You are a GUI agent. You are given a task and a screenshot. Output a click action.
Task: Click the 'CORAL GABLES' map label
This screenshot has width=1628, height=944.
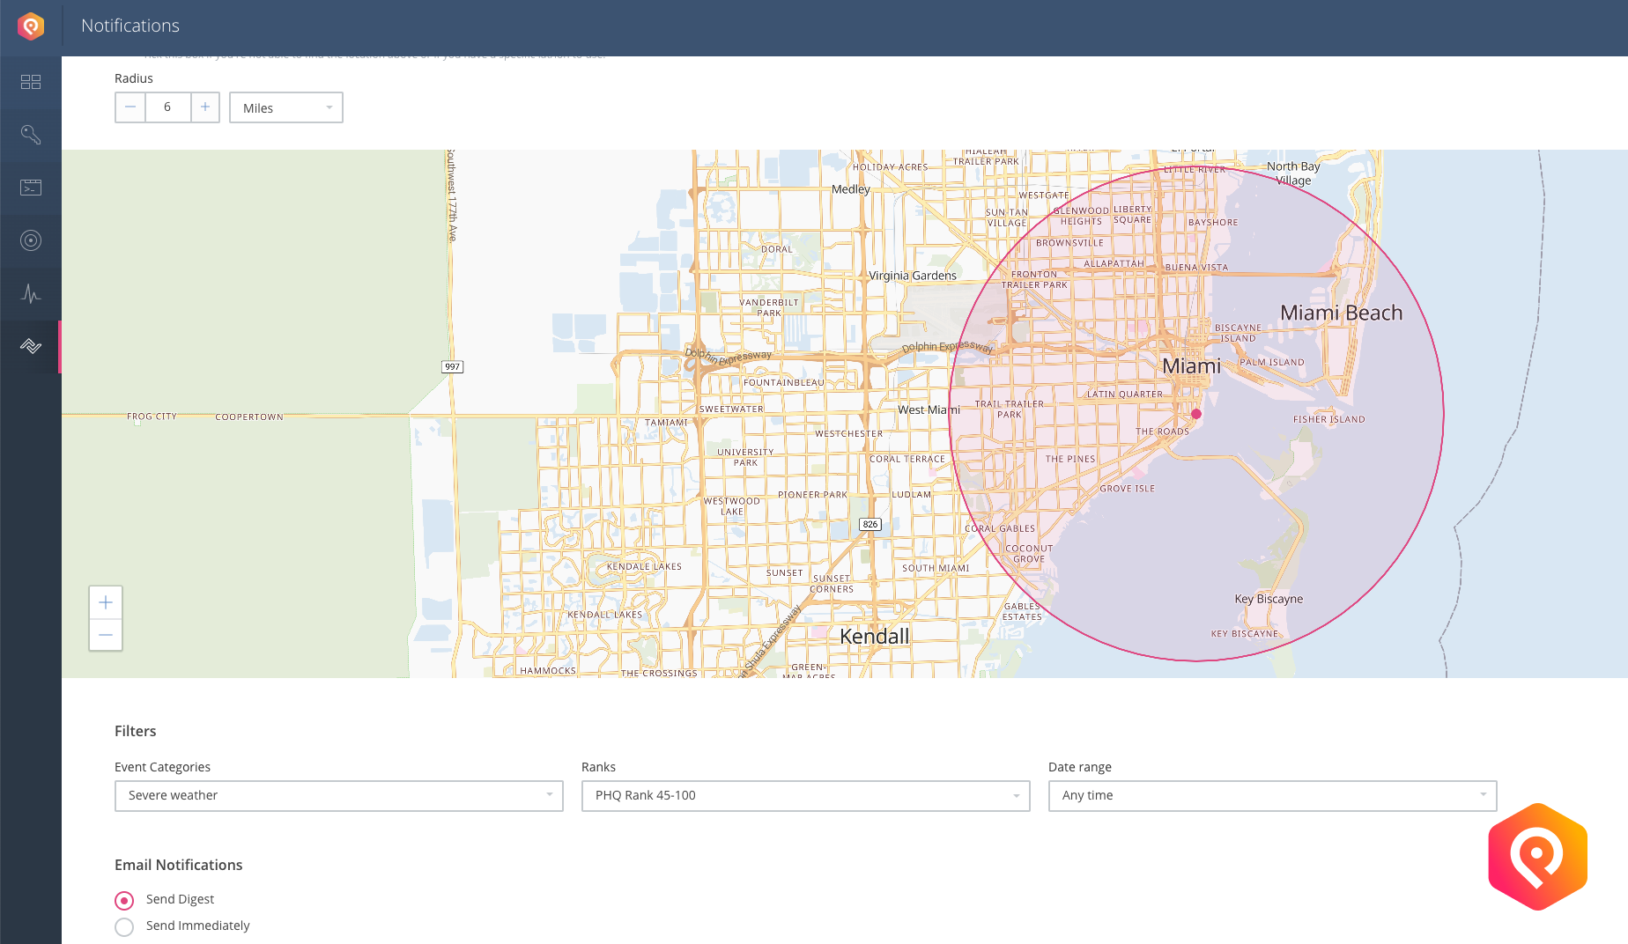click(1000, 528)
